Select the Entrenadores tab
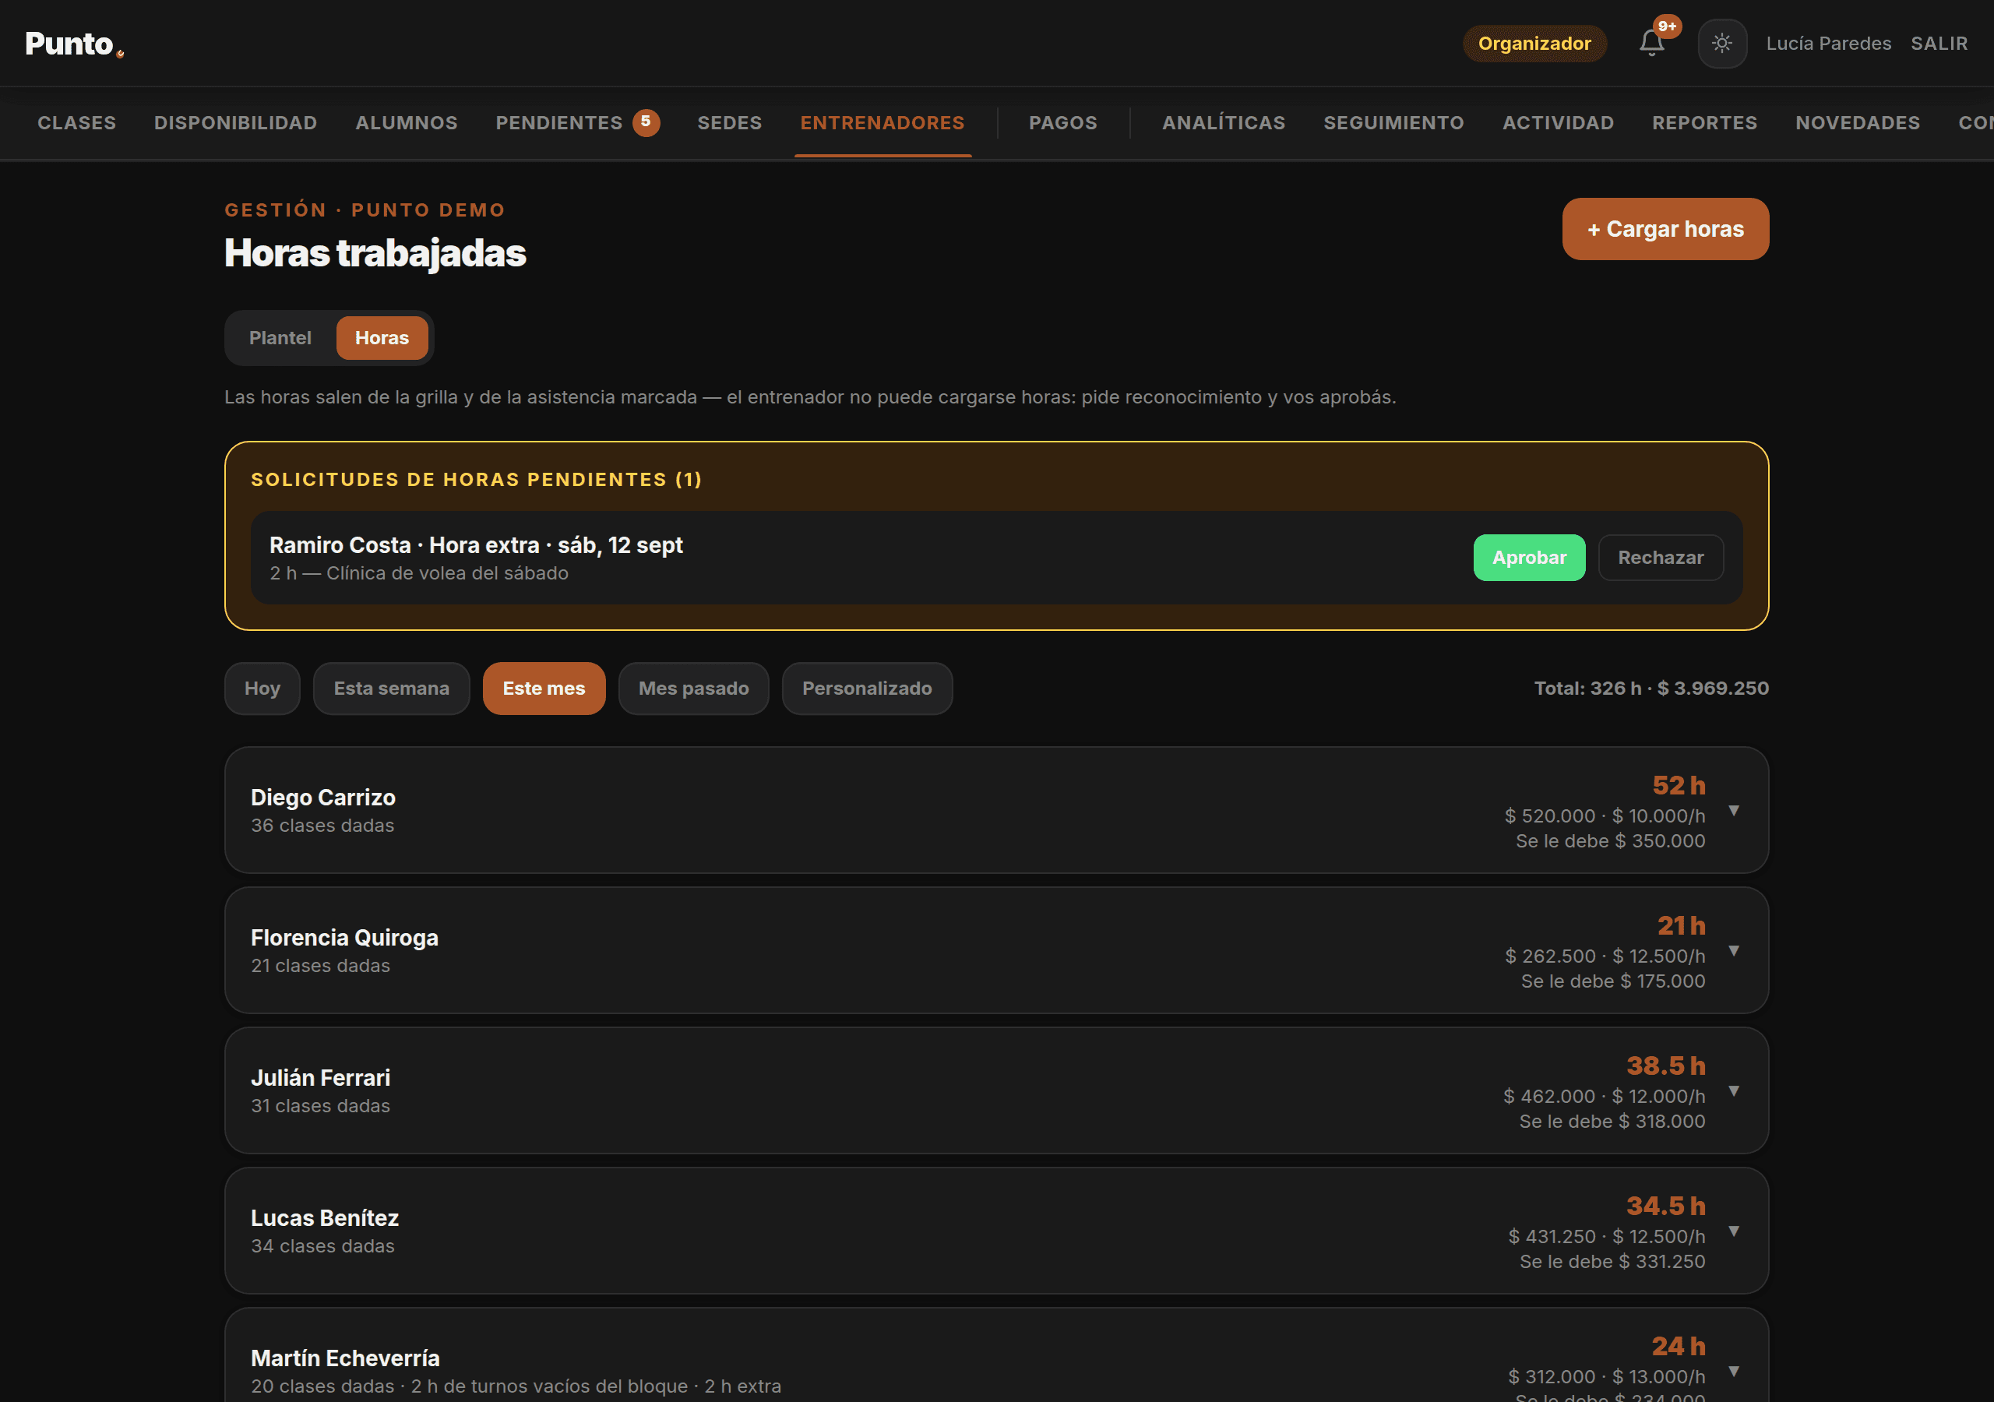This screenshot has height=1402, width=1994. pyautogui.click(x=883, y=122)
